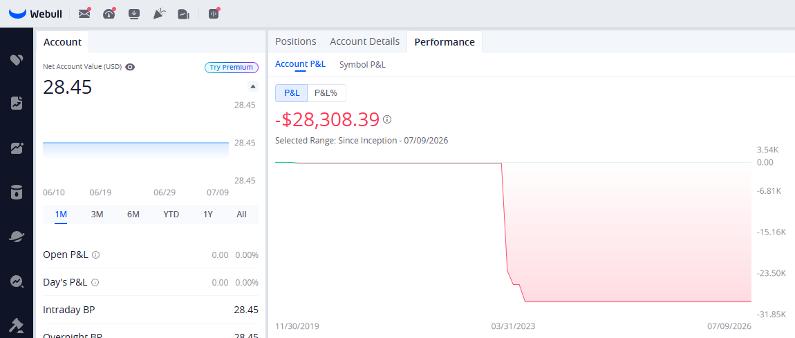
Task: Select the 3M range
Action: pyautogui.click(x=97, y=215)
